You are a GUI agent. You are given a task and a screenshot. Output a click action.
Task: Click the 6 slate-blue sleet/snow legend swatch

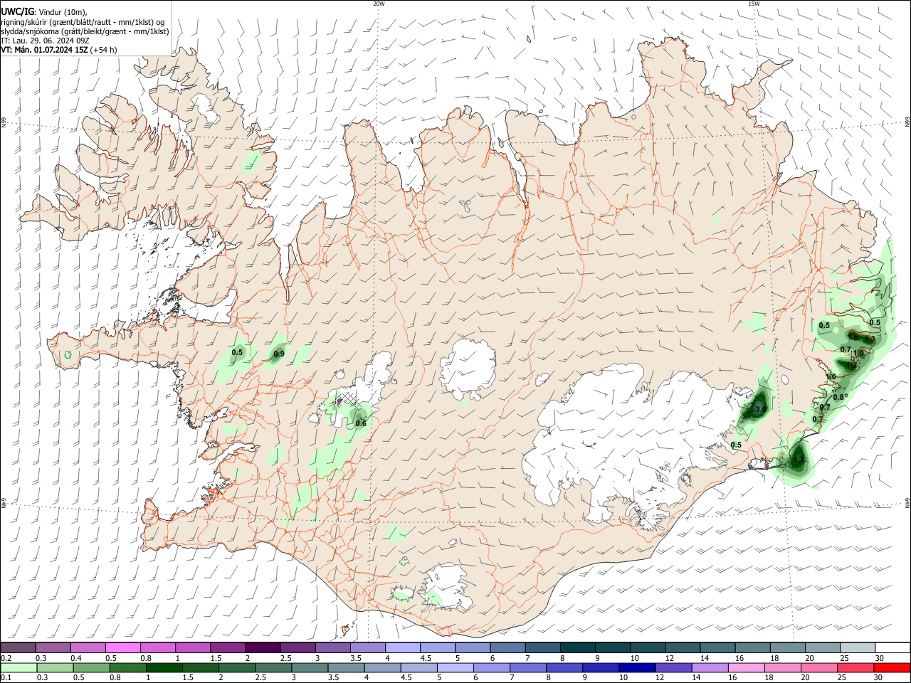tap(507, 647)
